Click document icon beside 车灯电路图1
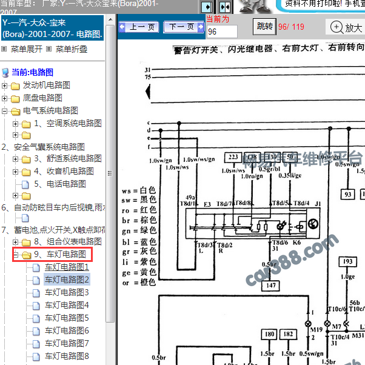Viewport: 365px width, 365px height. [36, 268]
